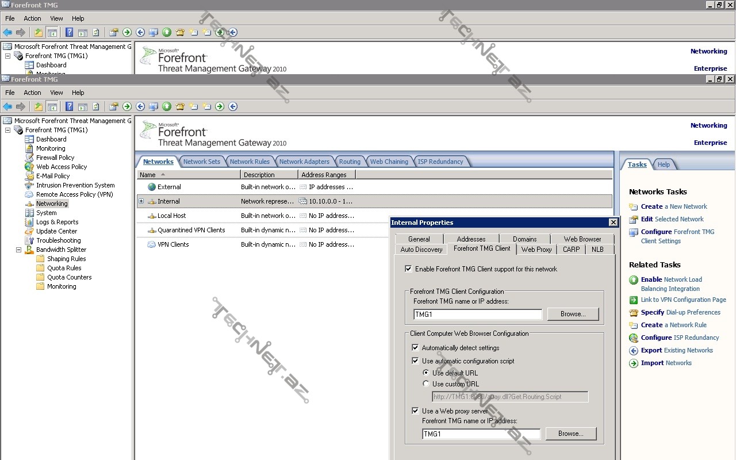
Task: Select Update Center in the tree
Action: [56, 231]
